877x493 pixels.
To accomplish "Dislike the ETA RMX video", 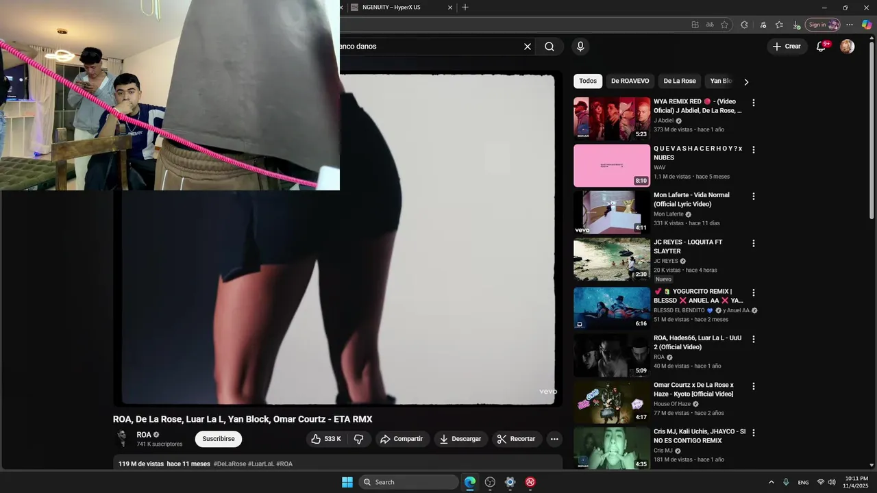I will point(359,439).
